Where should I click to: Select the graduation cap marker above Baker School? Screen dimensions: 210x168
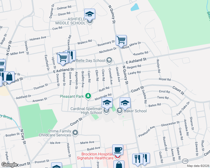(125, 103)
